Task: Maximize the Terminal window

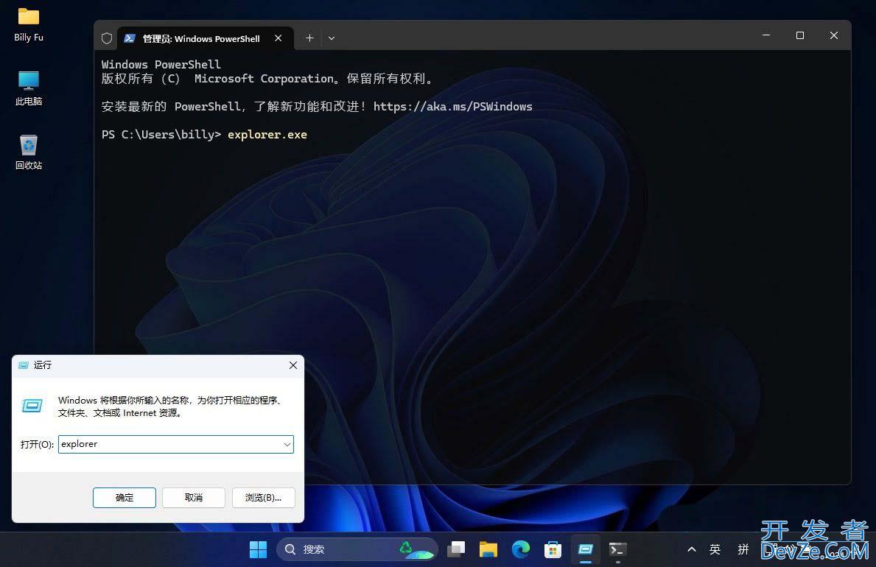Action: coord(800,35)
